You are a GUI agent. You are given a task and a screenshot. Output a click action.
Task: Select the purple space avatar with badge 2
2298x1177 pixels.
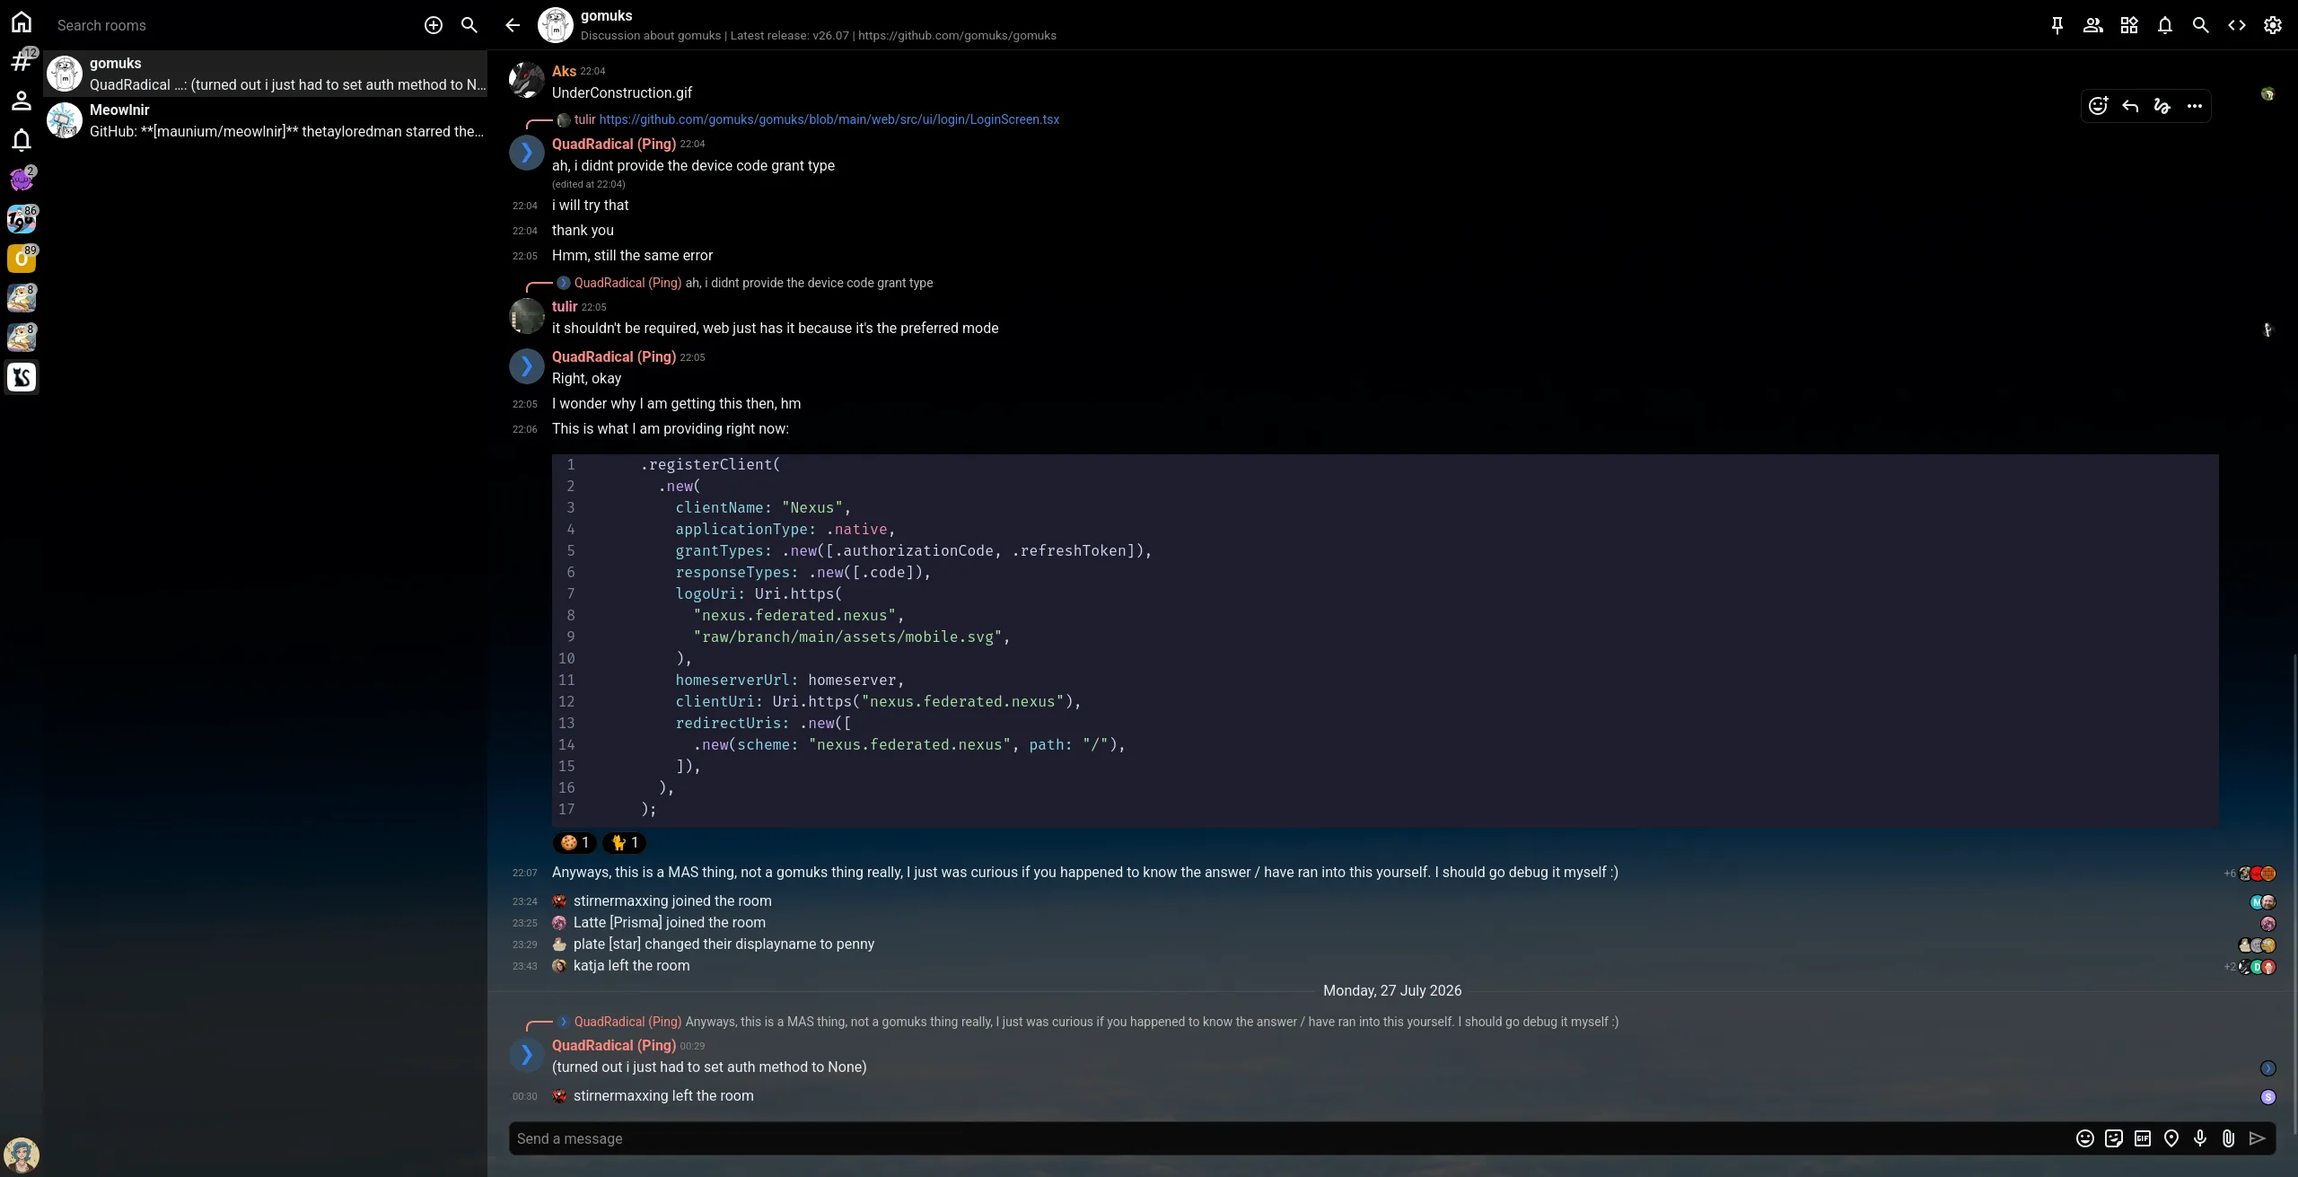click(x=22, y=180)
